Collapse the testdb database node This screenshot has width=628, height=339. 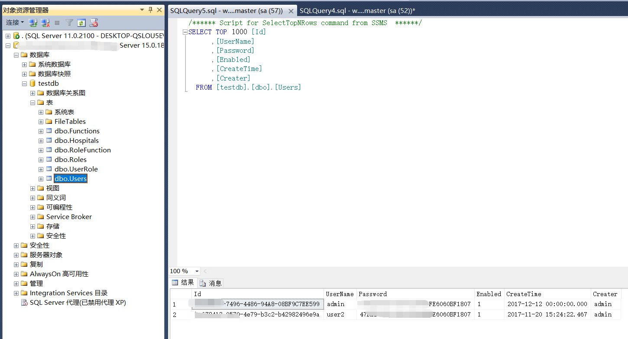[24, 83]
